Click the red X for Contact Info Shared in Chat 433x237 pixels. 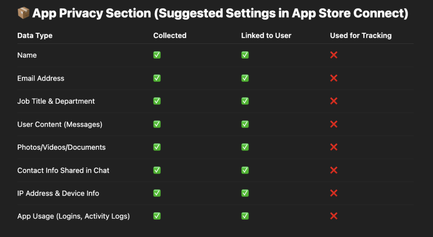(x=334, y=170)
